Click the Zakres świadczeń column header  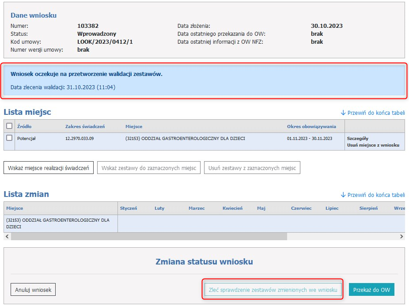pyautogui.click(x=85, y=126)
